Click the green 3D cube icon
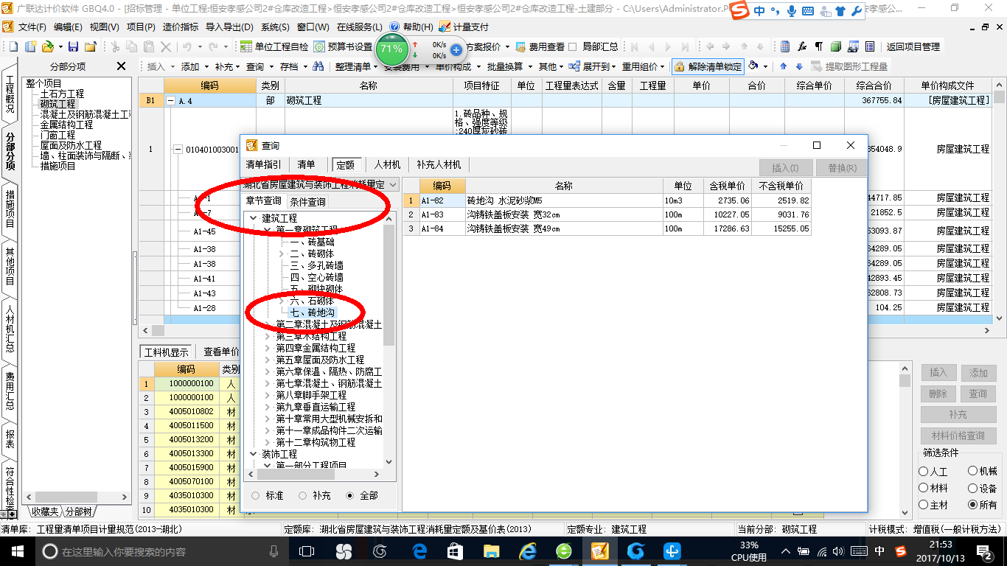1007x566 pixels. [836, 46]
